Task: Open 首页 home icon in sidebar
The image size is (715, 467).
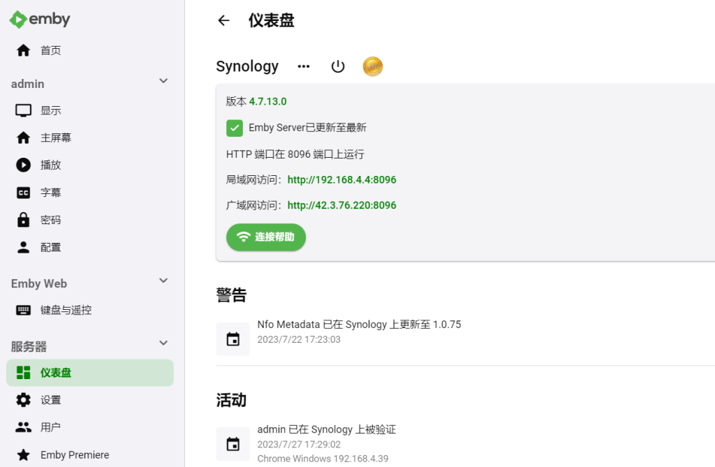Action: click(x=23, y=50)
